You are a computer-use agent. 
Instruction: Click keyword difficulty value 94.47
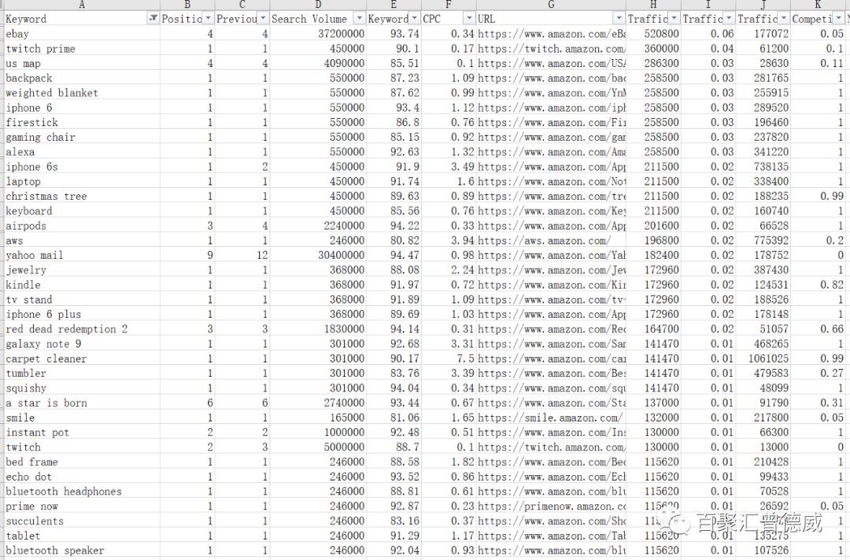click(x=394, y=255)
